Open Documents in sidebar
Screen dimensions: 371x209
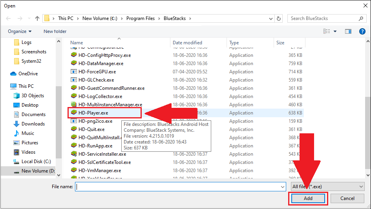29,114
